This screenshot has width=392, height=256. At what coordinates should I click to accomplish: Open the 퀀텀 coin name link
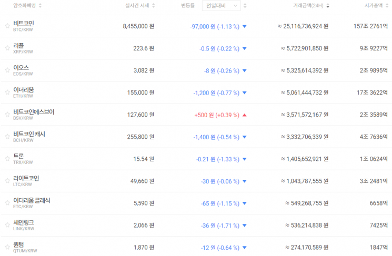pyautogui.click(x=18, y=245)
